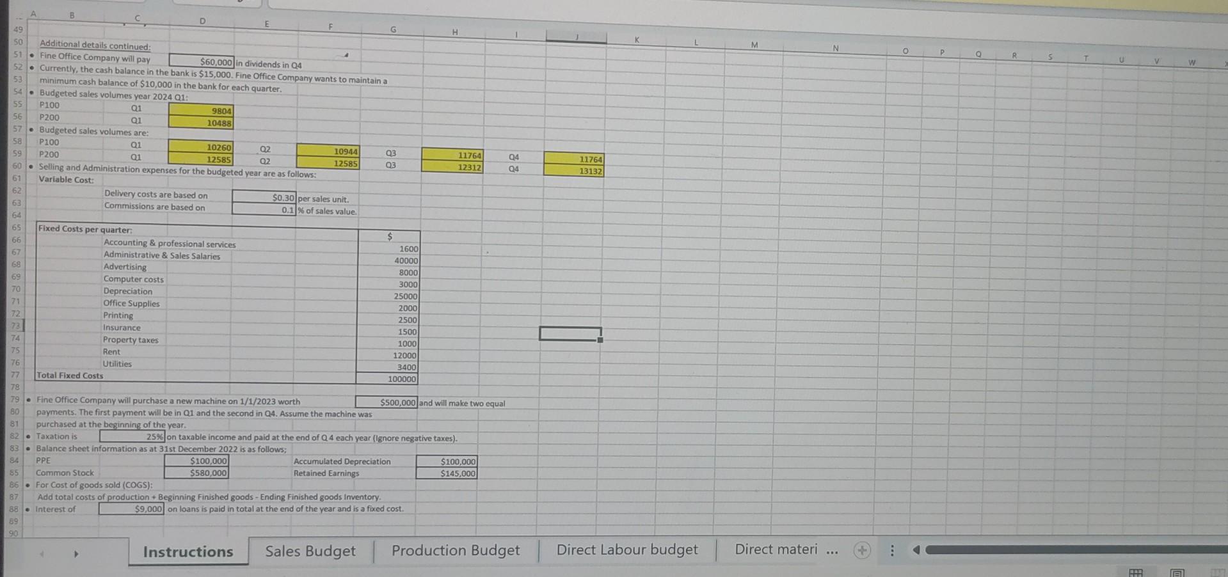Select the 1600 accounting services value

coord(388,248)
